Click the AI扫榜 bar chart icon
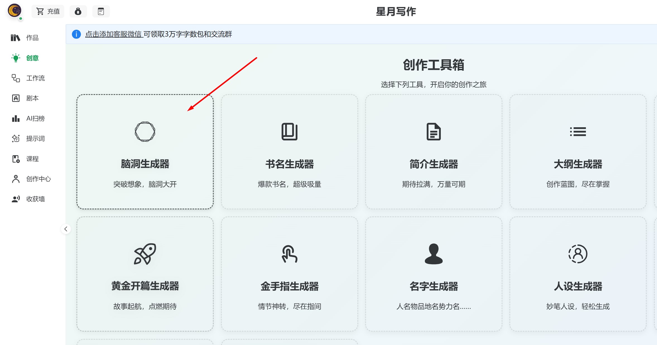 tap(16, 118)
